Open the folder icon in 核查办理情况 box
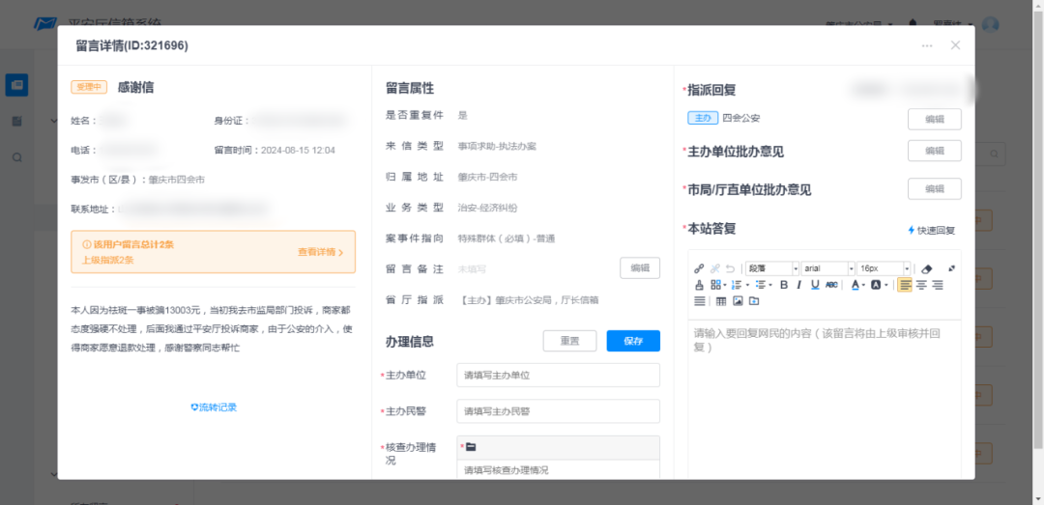 471,446
